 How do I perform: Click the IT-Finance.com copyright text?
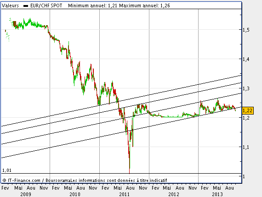coord(22,181)
